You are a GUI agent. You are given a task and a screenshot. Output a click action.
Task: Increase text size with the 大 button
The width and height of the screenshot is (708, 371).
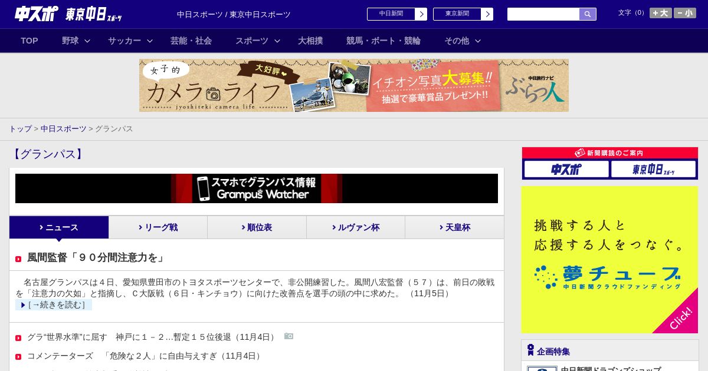pyautogui.click(x=661, y=13)
